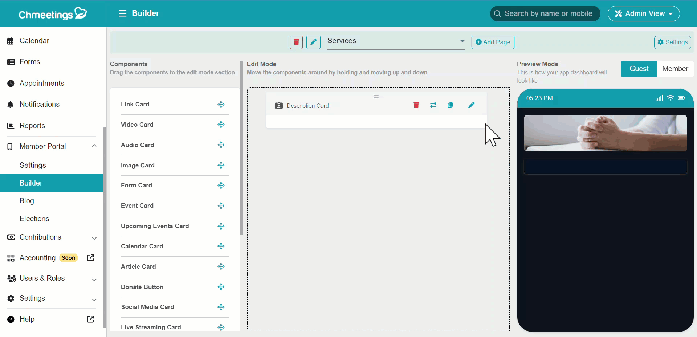Click the move icon for Calendar Card
This screenshot has height=337, width=697.
221,246
